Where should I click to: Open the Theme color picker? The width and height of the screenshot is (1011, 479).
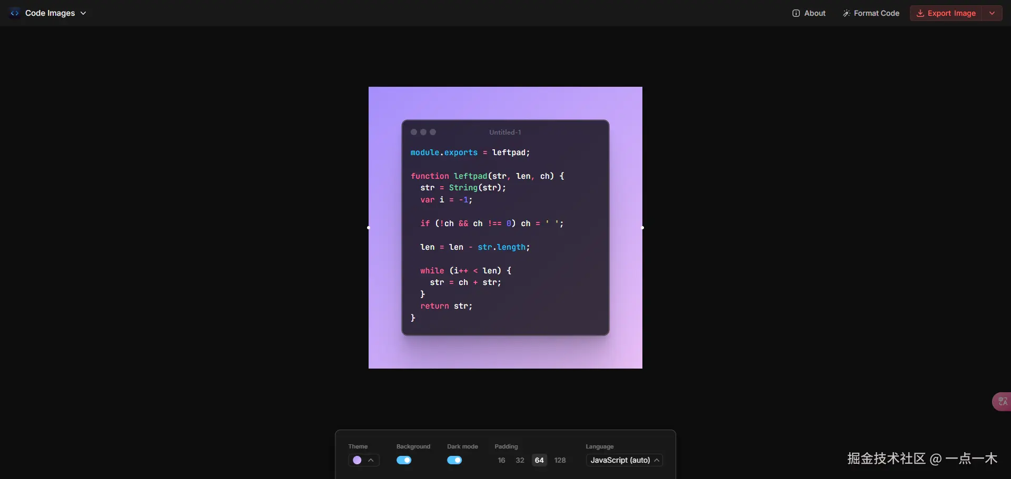[357, 460]
